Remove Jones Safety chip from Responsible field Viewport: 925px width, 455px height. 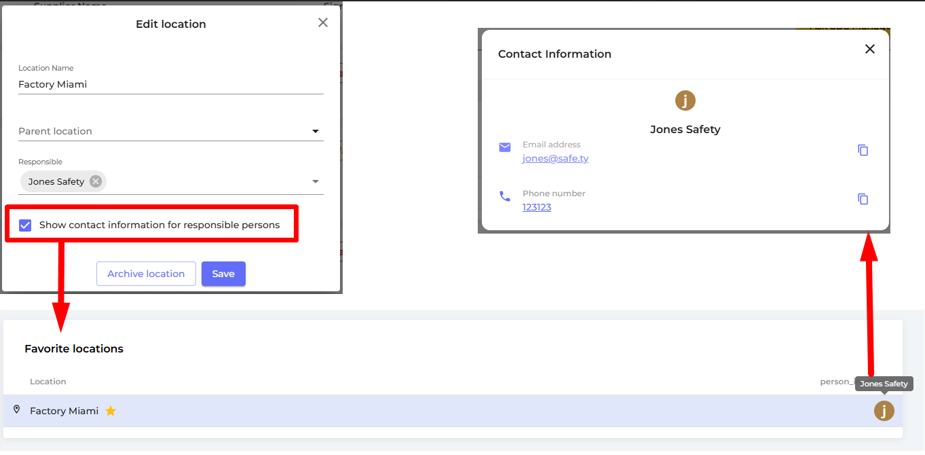point(96,181)
